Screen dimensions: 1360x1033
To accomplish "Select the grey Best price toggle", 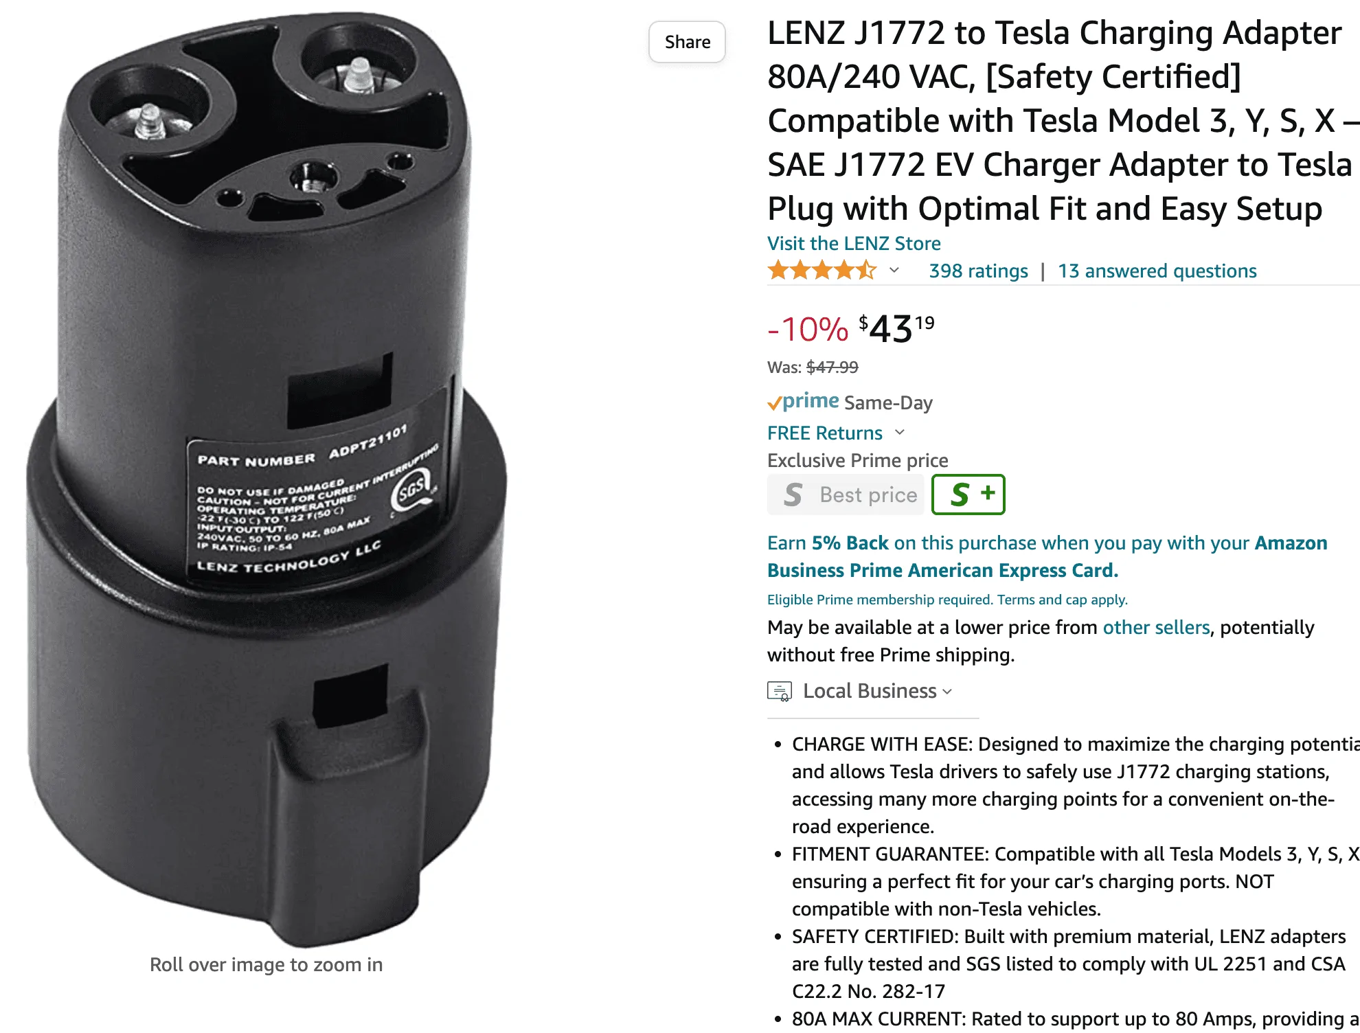I will click(846, 495).
